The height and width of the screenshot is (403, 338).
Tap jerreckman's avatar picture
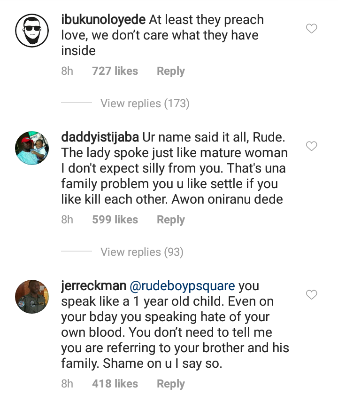[x=32, y=296]
